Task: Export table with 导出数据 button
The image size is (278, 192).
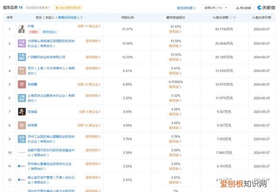Action: point(243,8)
